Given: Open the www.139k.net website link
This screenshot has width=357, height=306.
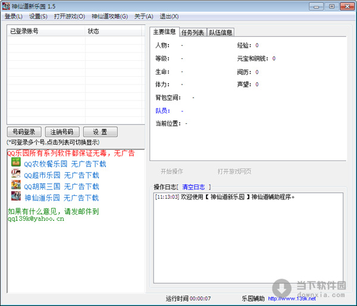Looking at the screenshot, I should click(292, 299).
